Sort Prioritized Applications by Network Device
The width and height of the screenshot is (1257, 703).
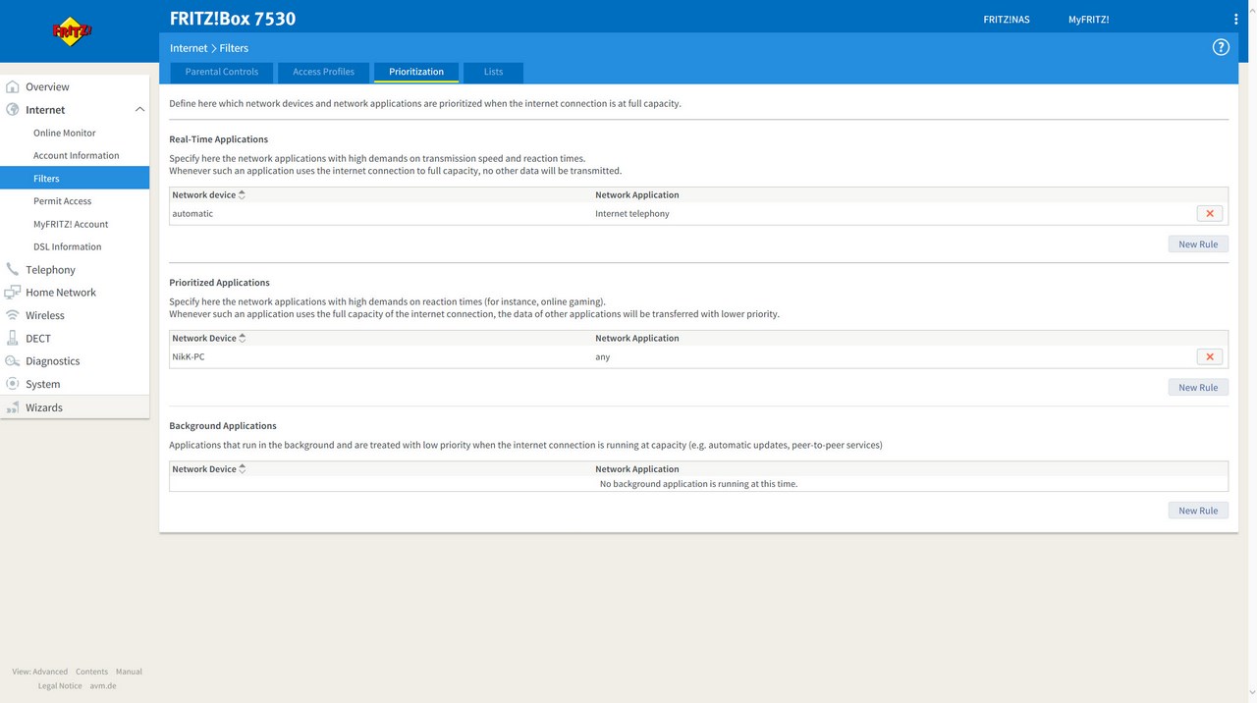[x=243, y=338]
